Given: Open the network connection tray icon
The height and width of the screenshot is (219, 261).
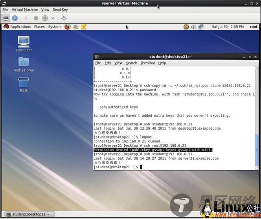Looking at the screenshot, I should coord(201,27).
